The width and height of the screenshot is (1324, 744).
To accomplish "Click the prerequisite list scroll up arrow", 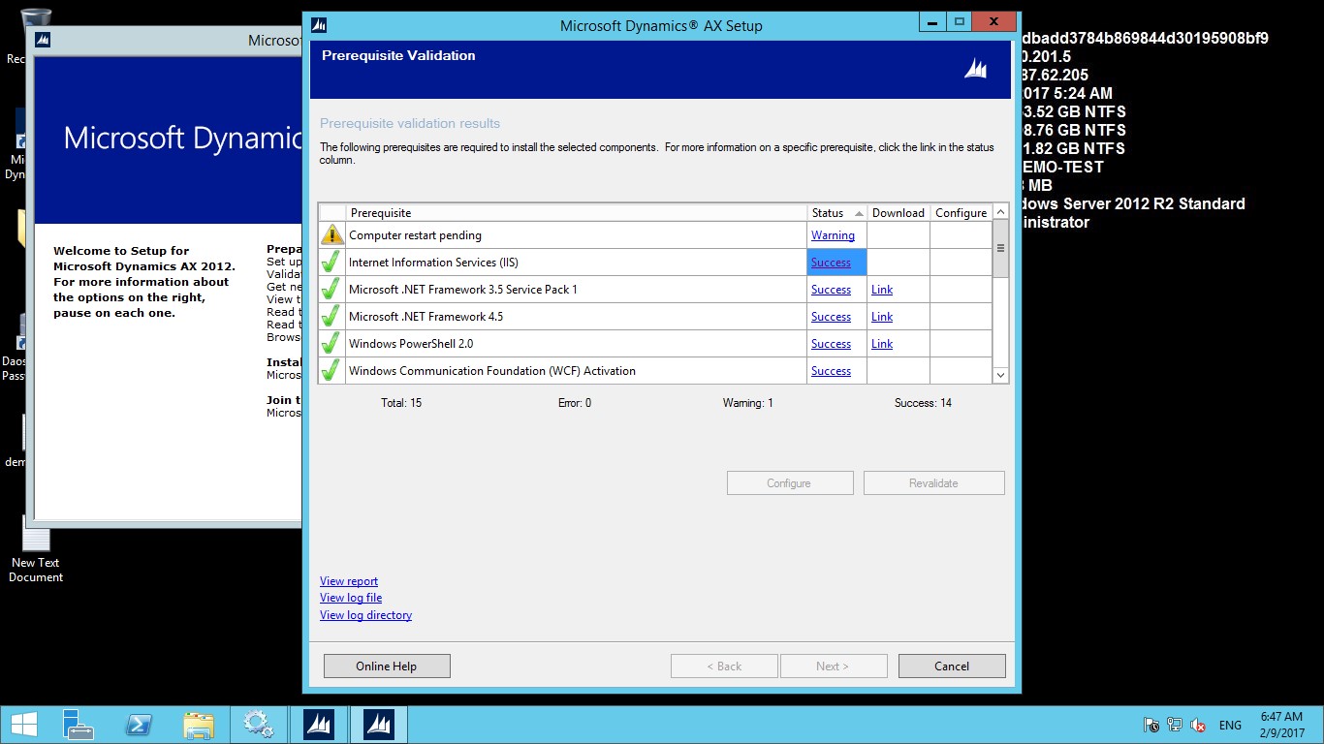I will coord(1000,211).
